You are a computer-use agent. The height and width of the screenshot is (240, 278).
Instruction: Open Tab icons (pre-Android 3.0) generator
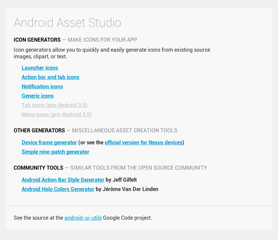click(54, 105)
